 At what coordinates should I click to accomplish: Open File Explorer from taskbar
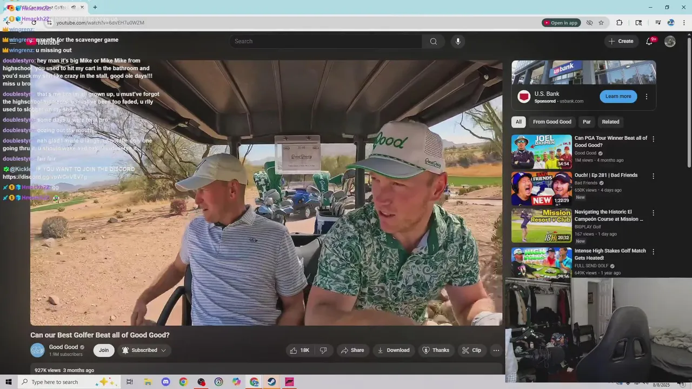point(148,382)
